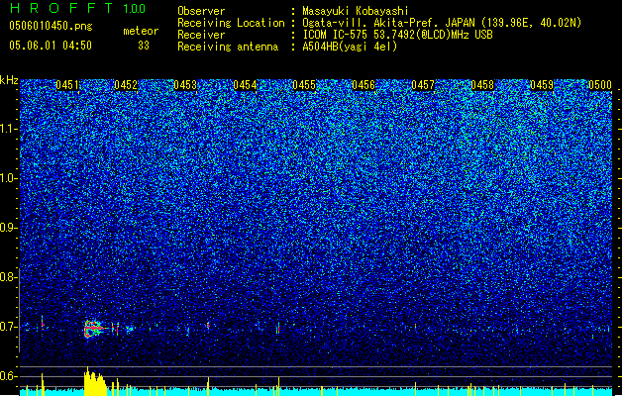Screen dimensions: 623x396
Task: Click the A504HB(yagi 4el) antenna text
Action: [x=350, y=47]
